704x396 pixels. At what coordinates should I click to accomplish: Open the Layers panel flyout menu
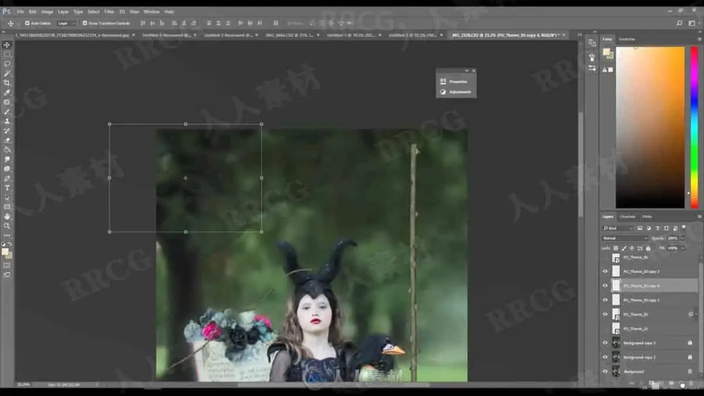[x=699, y=216]
